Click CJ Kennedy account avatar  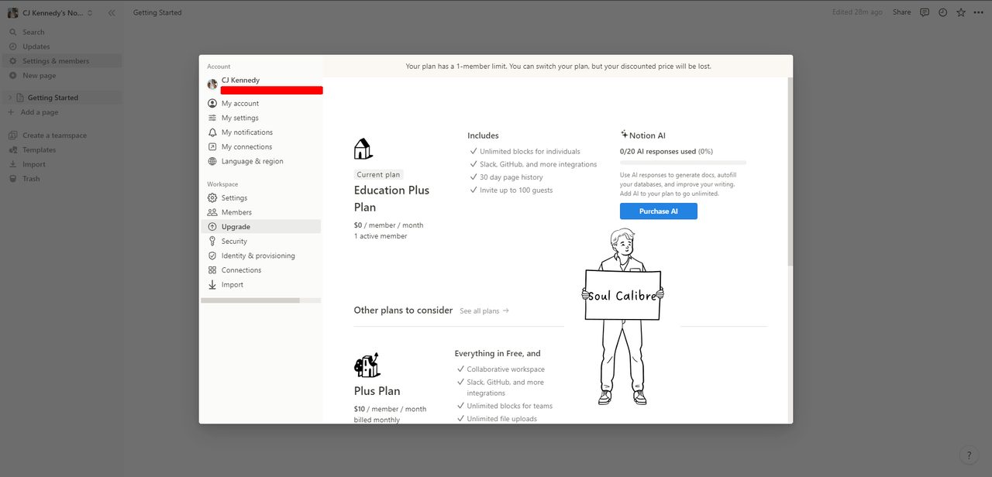(x=212, y=84)
